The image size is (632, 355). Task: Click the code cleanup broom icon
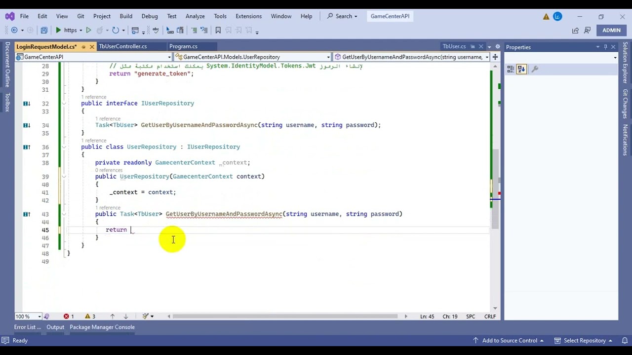(x=146, y=316)
